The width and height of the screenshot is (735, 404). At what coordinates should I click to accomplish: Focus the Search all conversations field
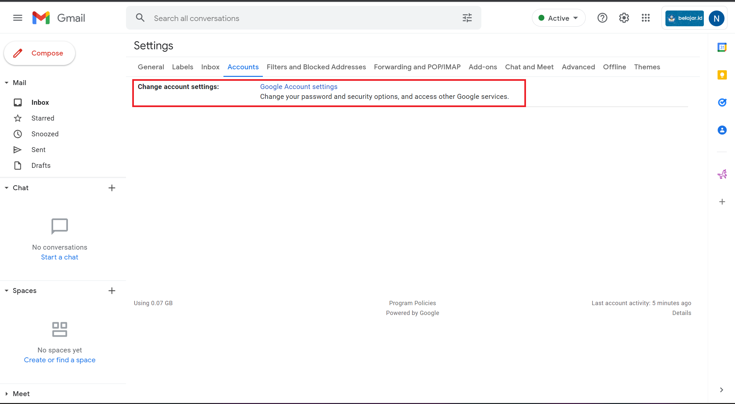pos(304,18)
